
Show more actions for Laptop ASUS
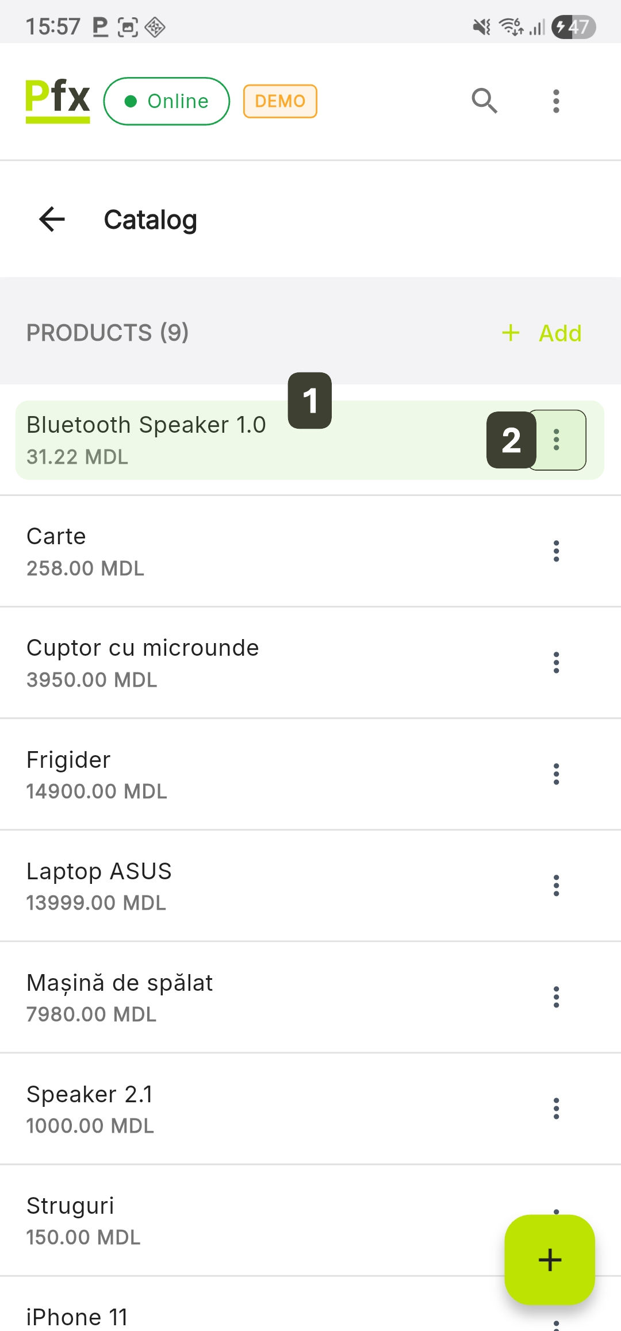click(556, 886)
